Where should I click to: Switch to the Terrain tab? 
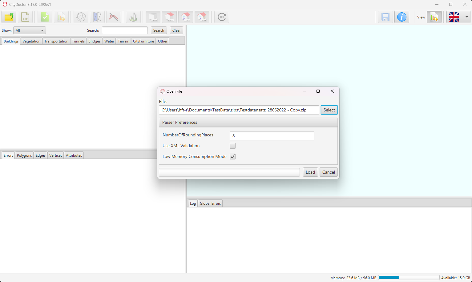tap(123, 41)
